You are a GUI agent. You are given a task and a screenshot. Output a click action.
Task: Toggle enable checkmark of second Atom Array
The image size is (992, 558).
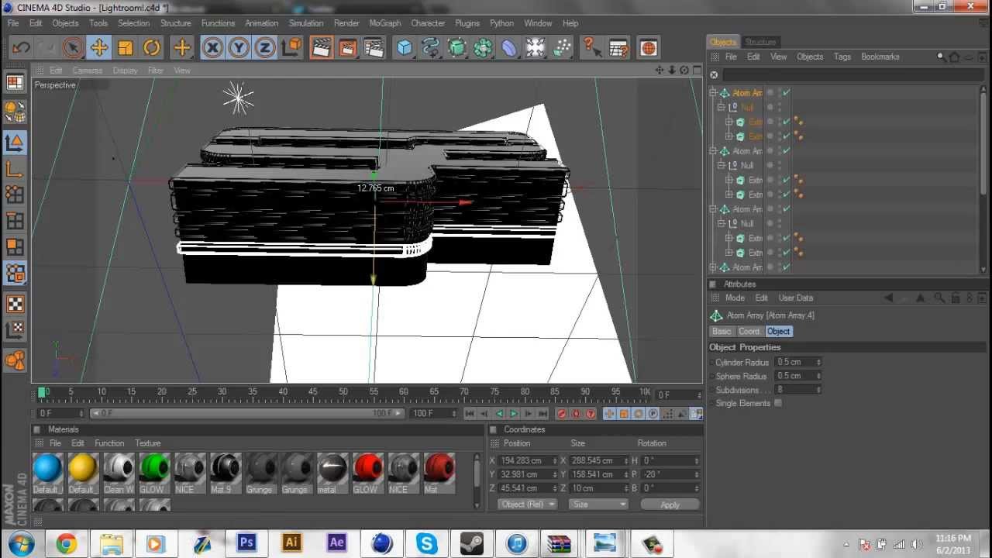point(787,151)
